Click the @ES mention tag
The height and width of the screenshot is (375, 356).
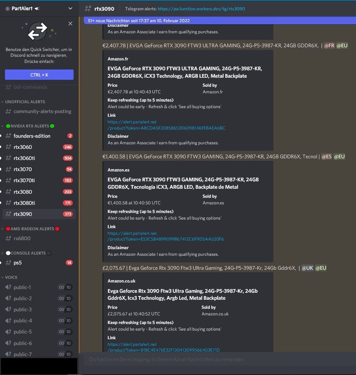pos(326,156)
